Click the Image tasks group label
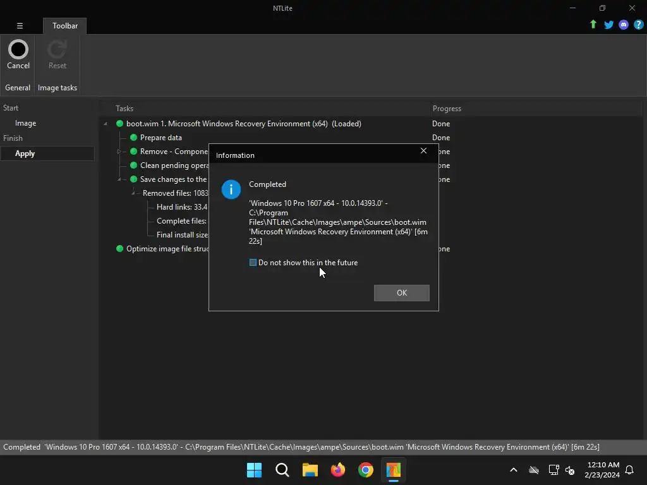This screenshot has height=485, width=647. [57, 87]
